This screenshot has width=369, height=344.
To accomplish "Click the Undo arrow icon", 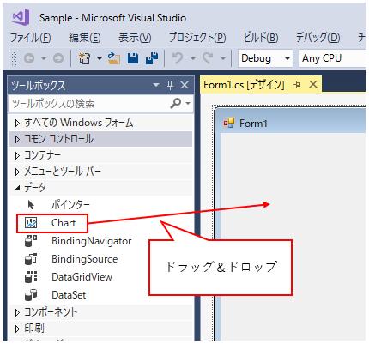I will [x=178, y=58].
